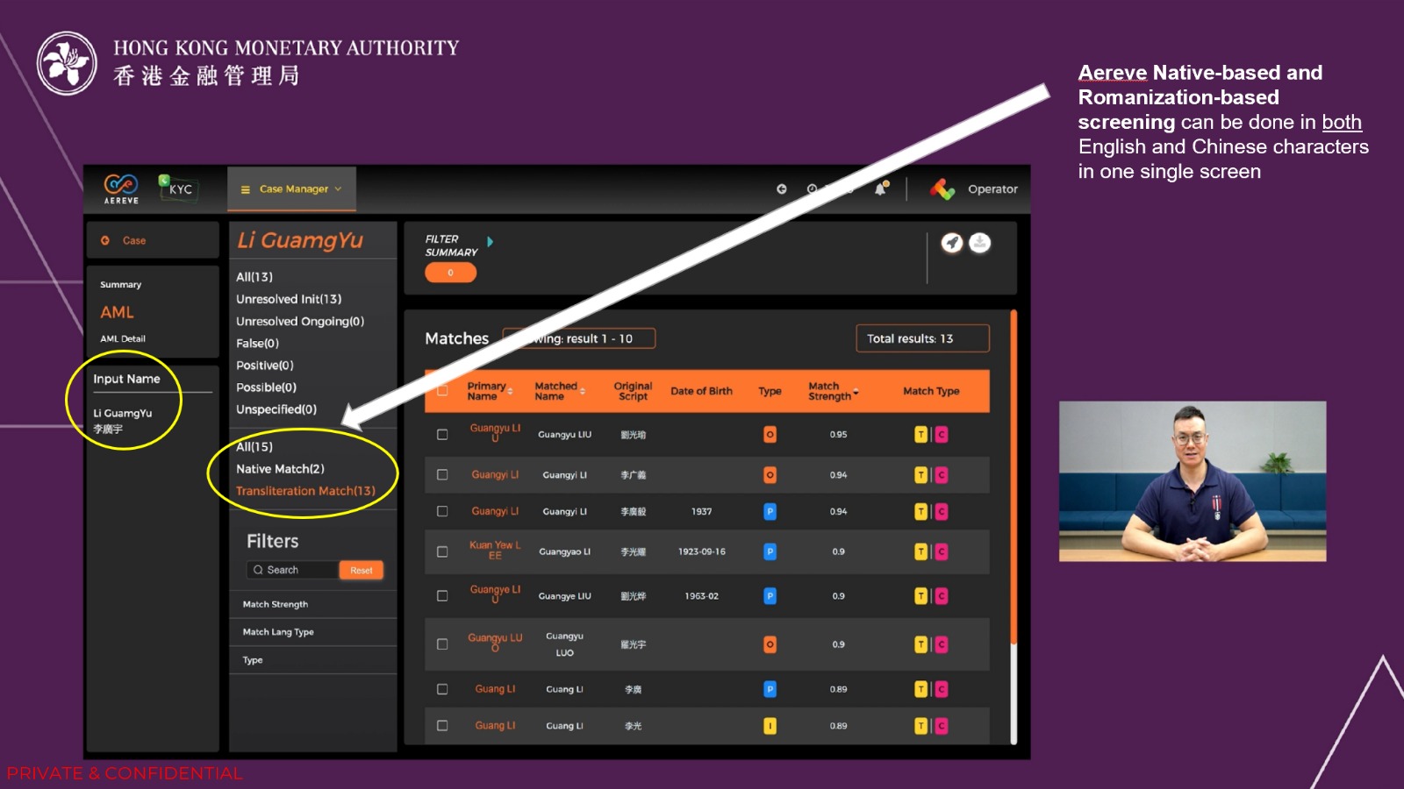Tick checkbox for Guang LI I-type row
Viewport: 1404px width, 789px height.
(442, 726)
